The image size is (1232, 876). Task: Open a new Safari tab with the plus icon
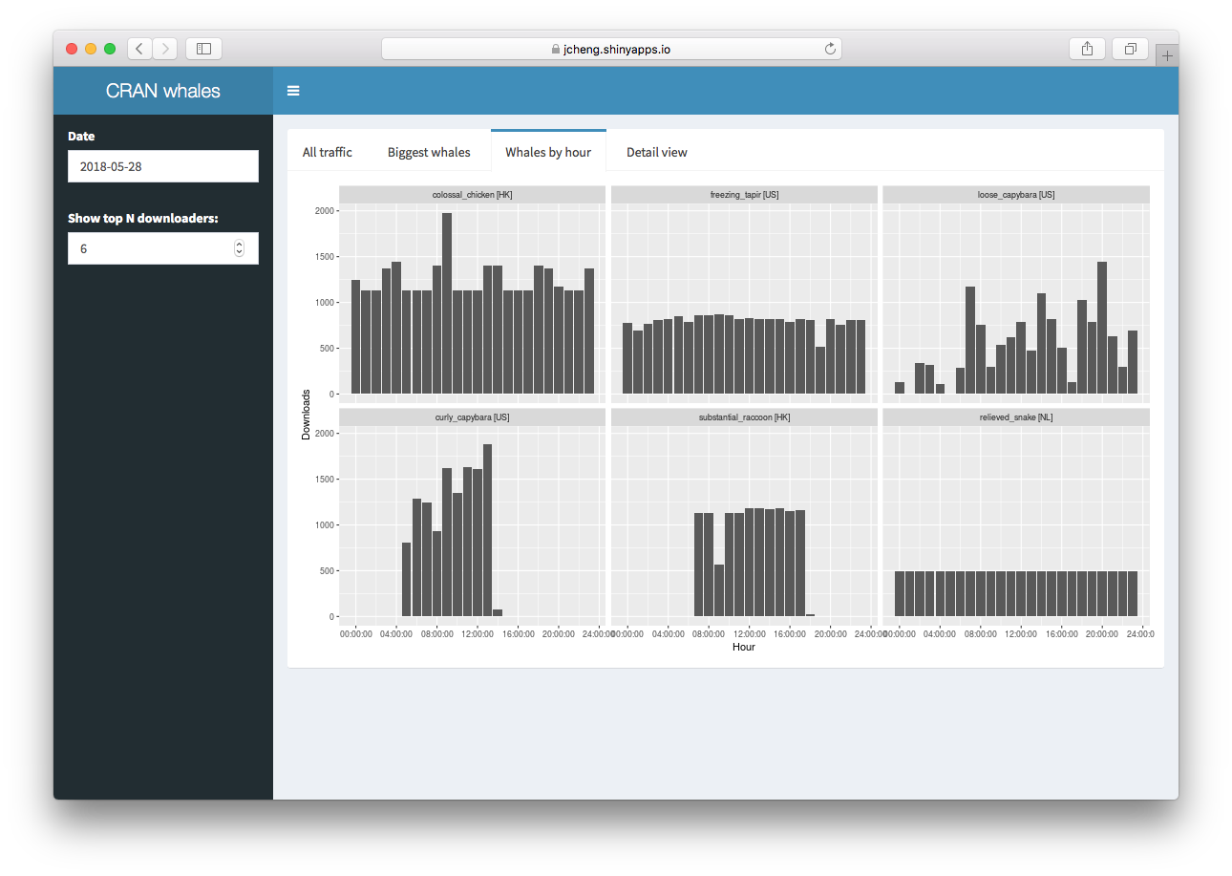point(1167,54)
